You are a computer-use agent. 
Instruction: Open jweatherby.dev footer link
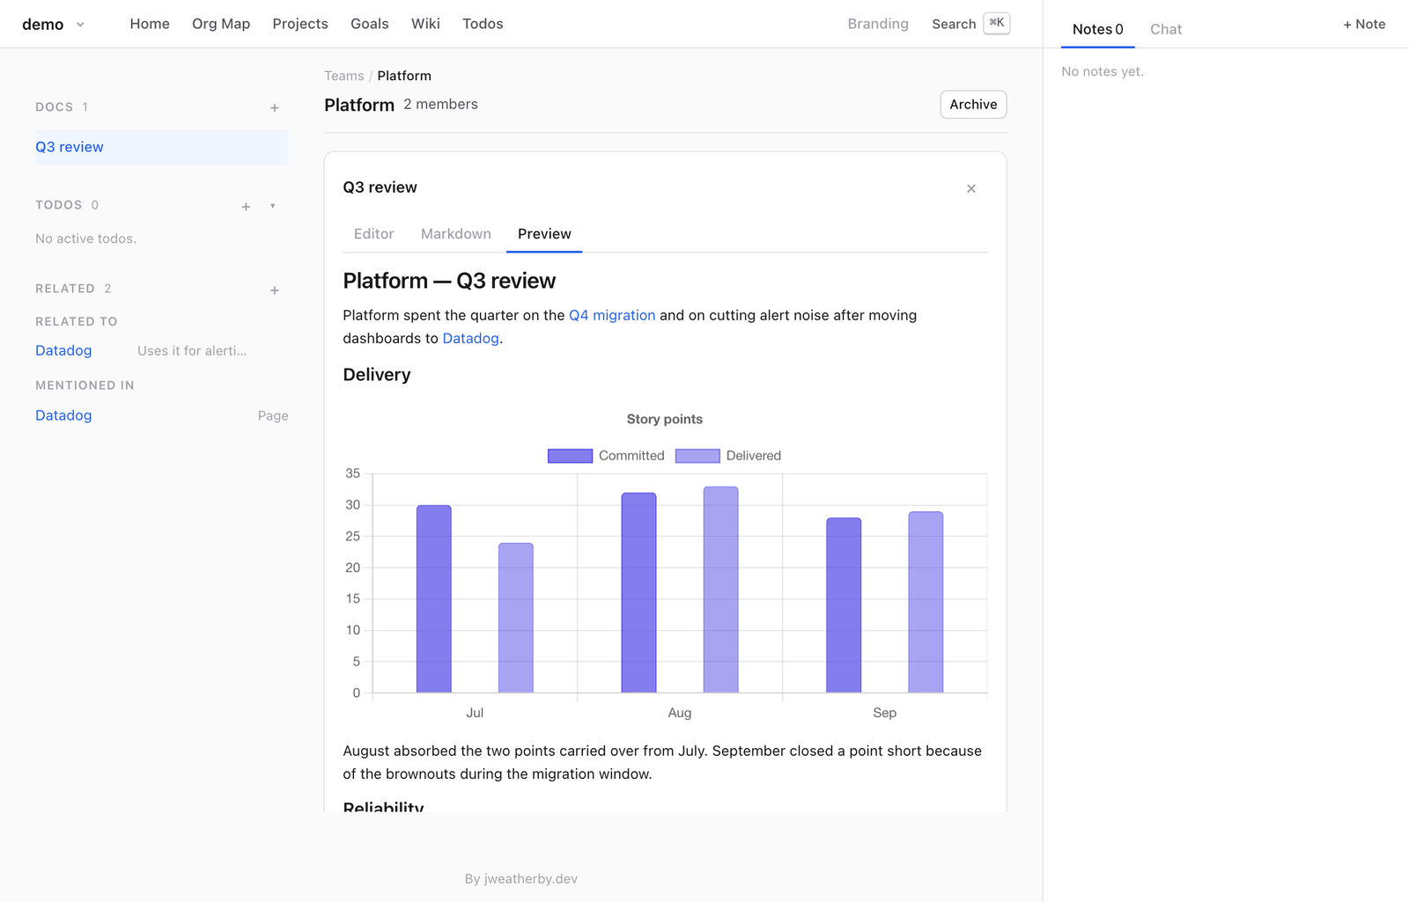pos(531,878)
